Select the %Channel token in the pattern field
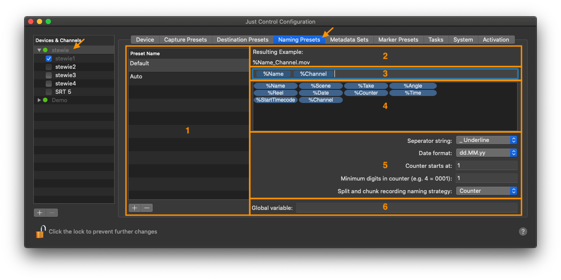The image size is (561, 280). click(x=313, y=74)
